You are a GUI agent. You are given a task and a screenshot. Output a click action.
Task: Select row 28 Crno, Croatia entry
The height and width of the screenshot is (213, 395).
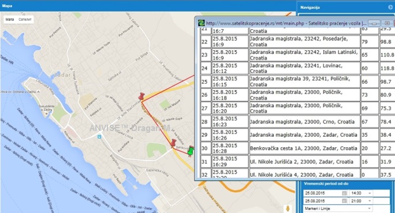coord(297,122)
